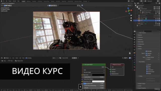Open Material properties tab icon
This screenshot has width=161, height=91.
[x=134, y=67]
